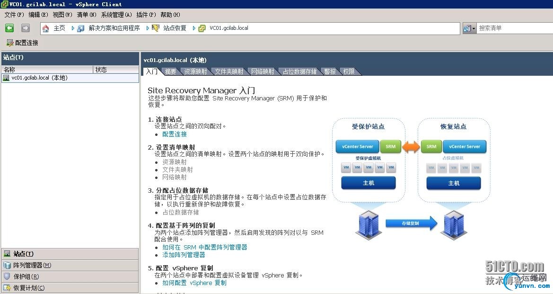
Task: Click the 解决方案和应用程序 breadcrumb icon
Action: (x=81, y=28)
